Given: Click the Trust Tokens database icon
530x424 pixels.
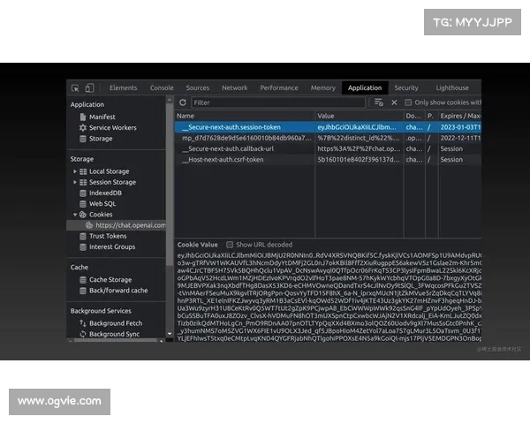Looking at the screenshot, I should (x=83, y=236).
